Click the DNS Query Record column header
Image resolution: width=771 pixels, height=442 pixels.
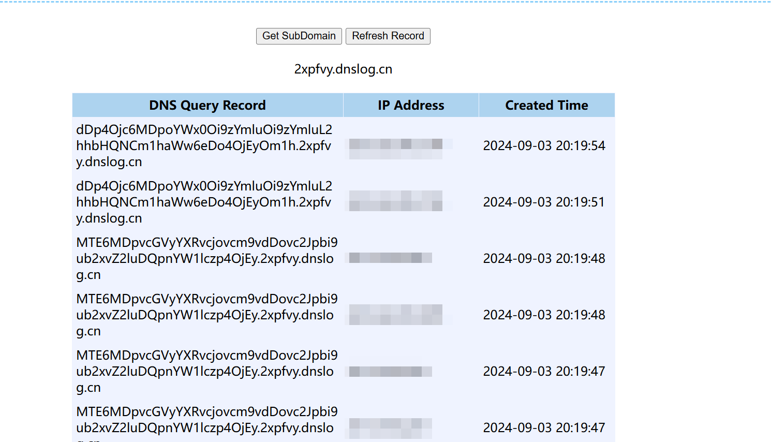(207, 105)
